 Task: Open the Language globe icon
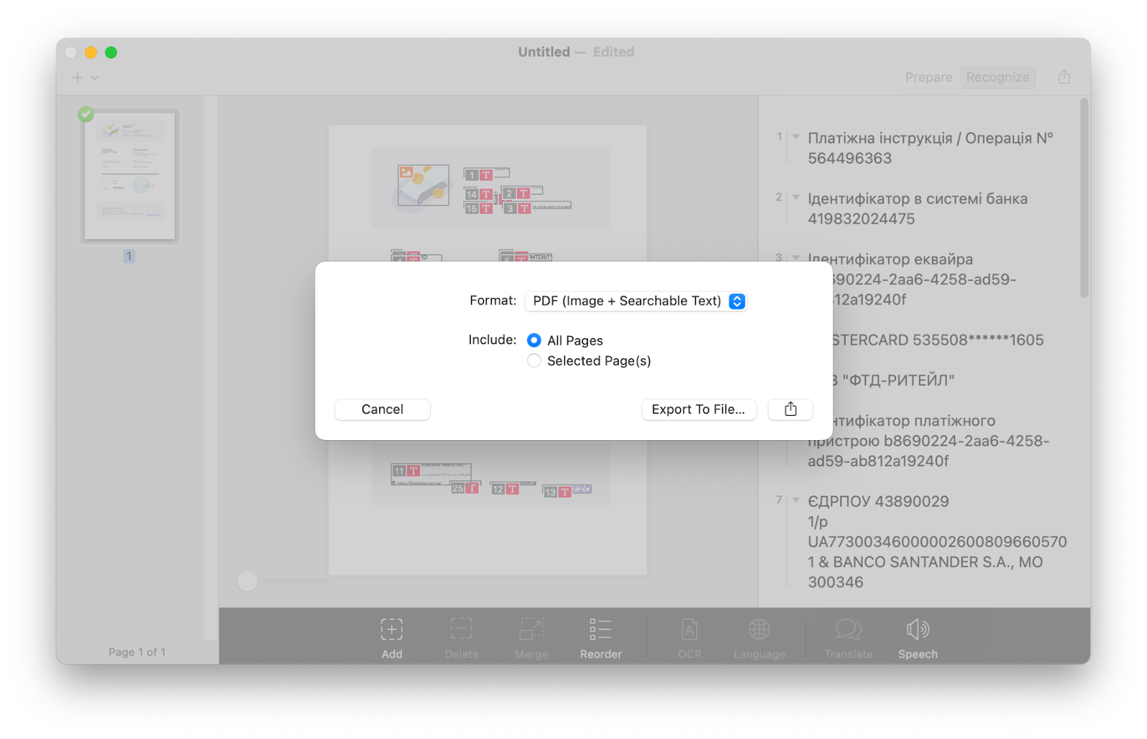tap(759, 630)
